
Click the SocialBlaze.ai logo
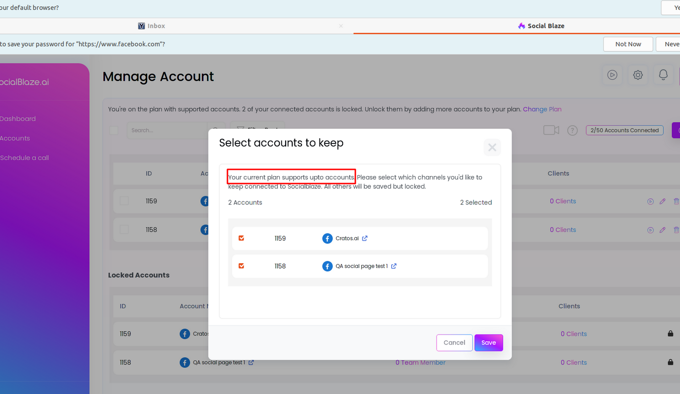coord(24,82)
